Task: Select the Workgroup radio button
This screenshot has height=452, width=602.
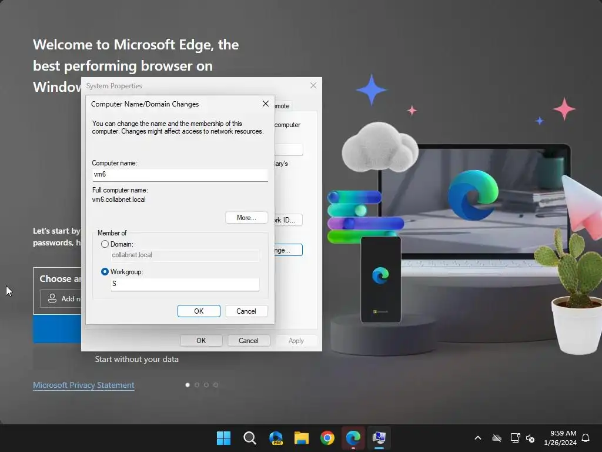Action: click(105, 272)
